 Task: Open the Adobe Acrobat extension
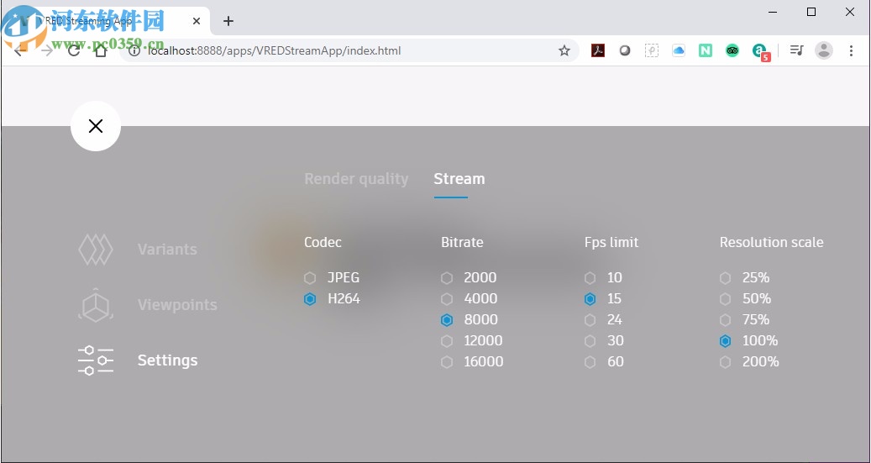(598, 51)
